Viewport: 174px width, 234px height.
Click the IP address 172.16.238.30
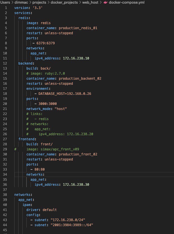pyautogui.click(x=76, y=185)
